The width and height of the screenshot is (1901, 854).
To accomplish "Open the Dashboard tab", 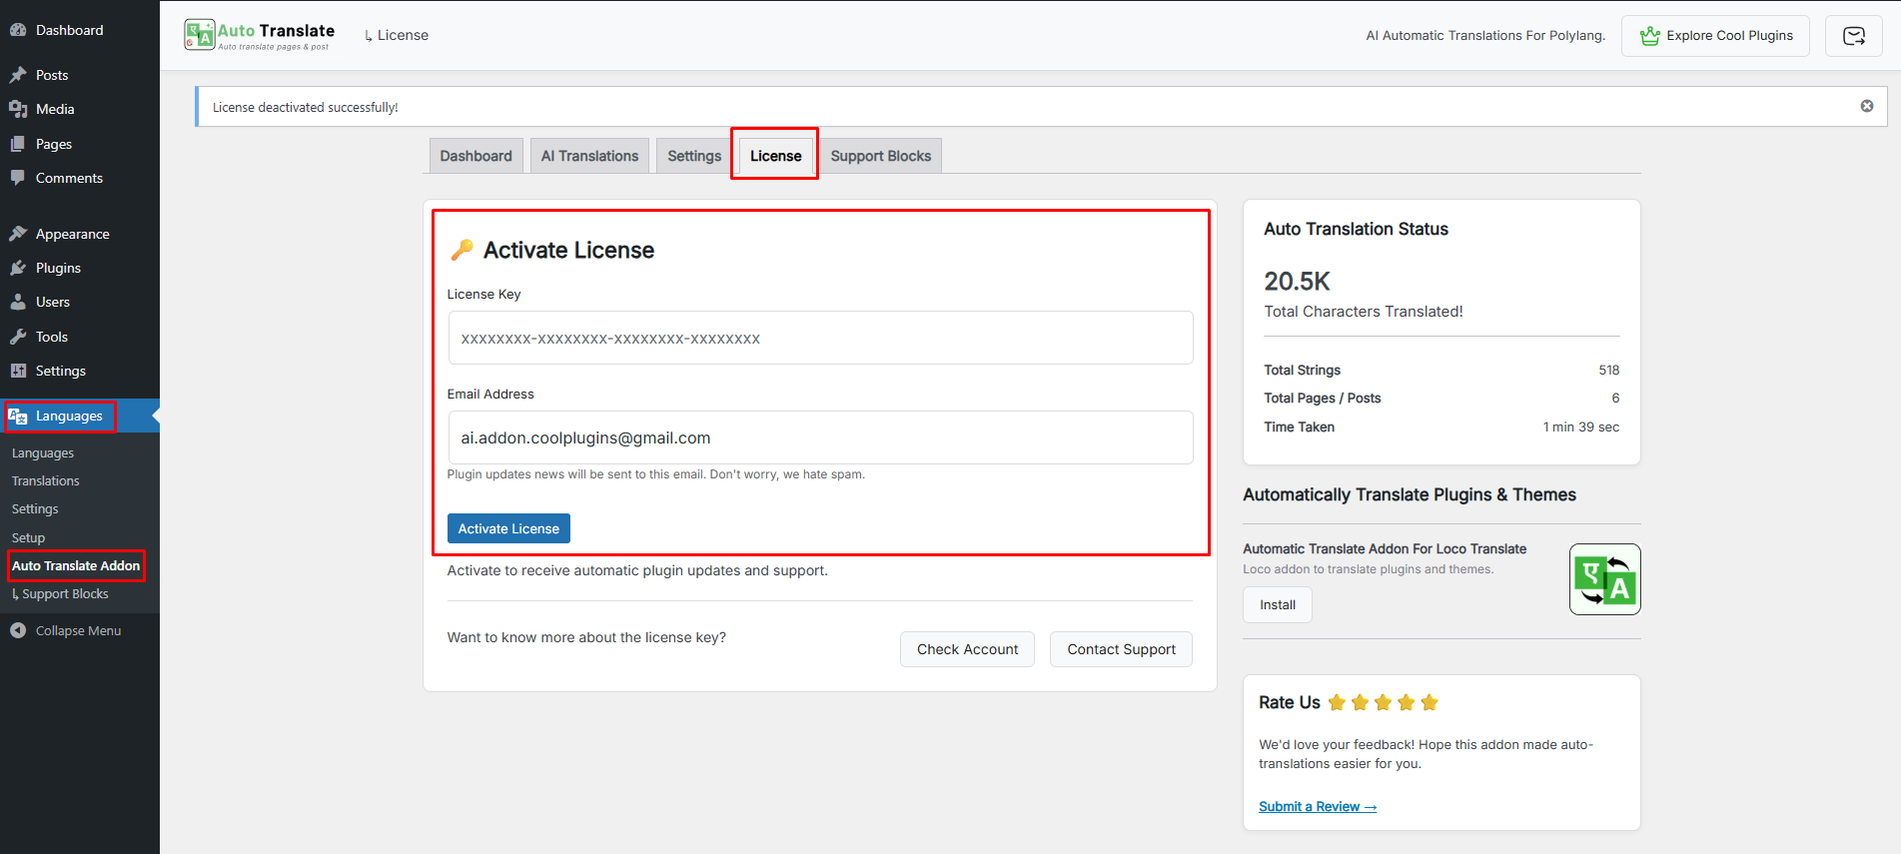I will coord(476,156).
